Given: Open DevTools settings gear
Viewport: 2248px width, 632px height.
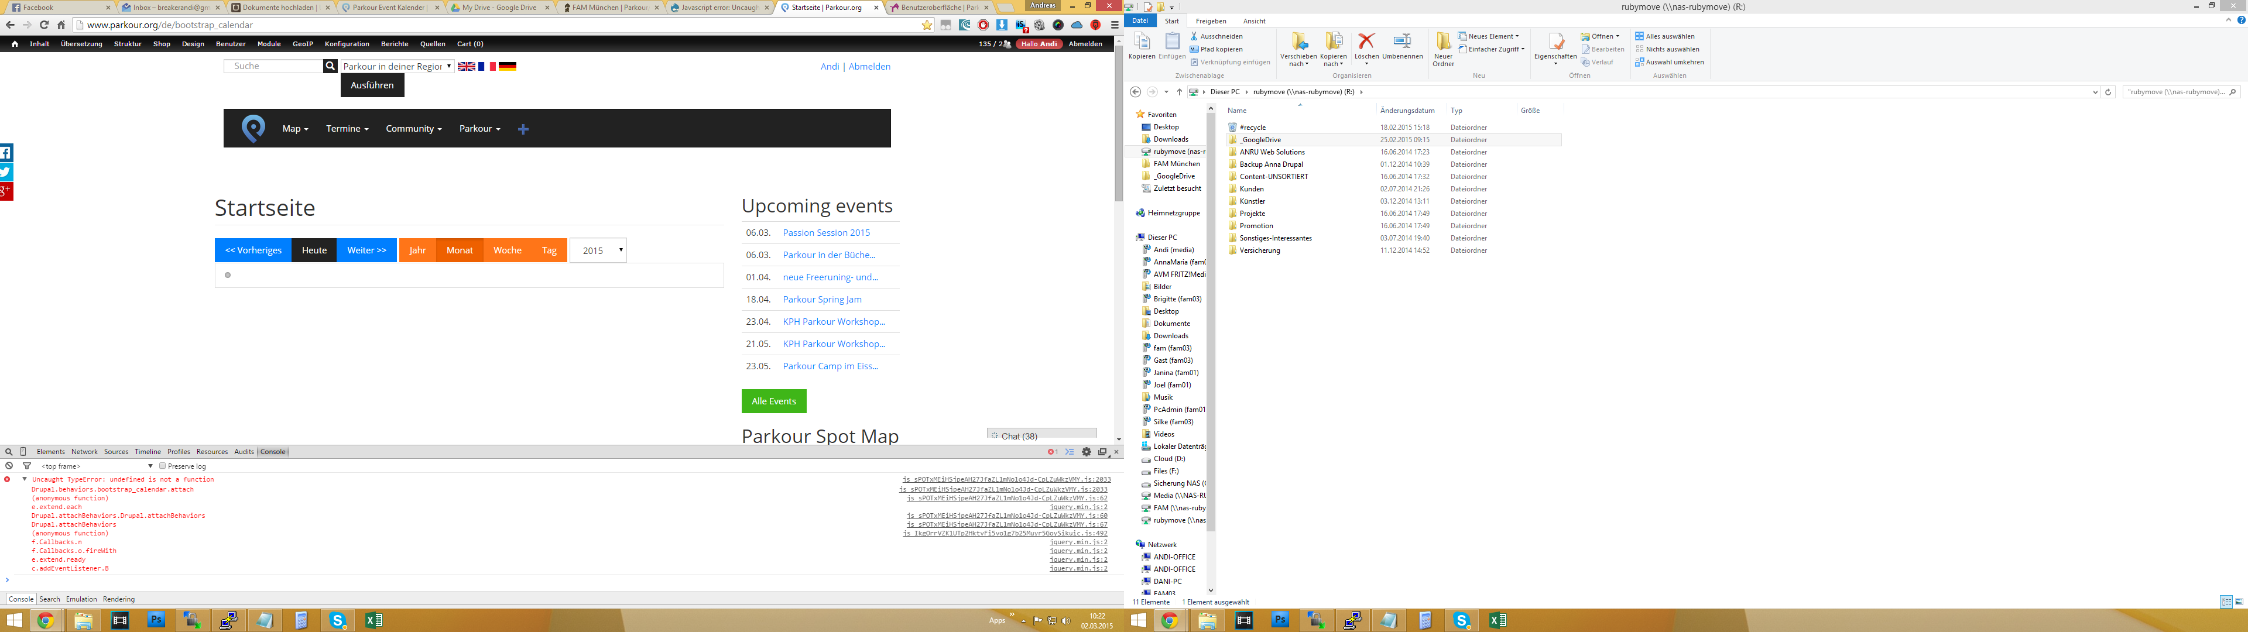Looking at the screenshot, I should (1087, 452).
